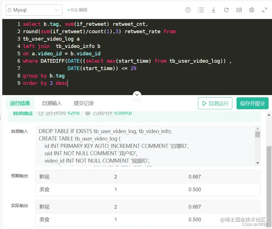
Task: Click code line 5 'on a.video_id = b.video_id'
Action: click(x=62, y=53)
